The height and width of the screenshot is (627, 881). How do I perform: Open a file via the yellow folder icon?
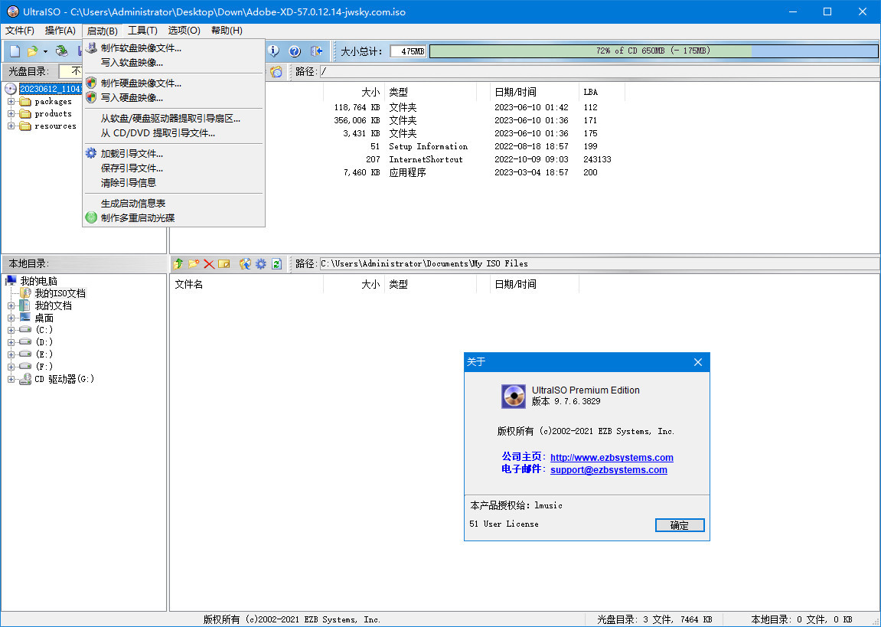click(x=33, y=51)
